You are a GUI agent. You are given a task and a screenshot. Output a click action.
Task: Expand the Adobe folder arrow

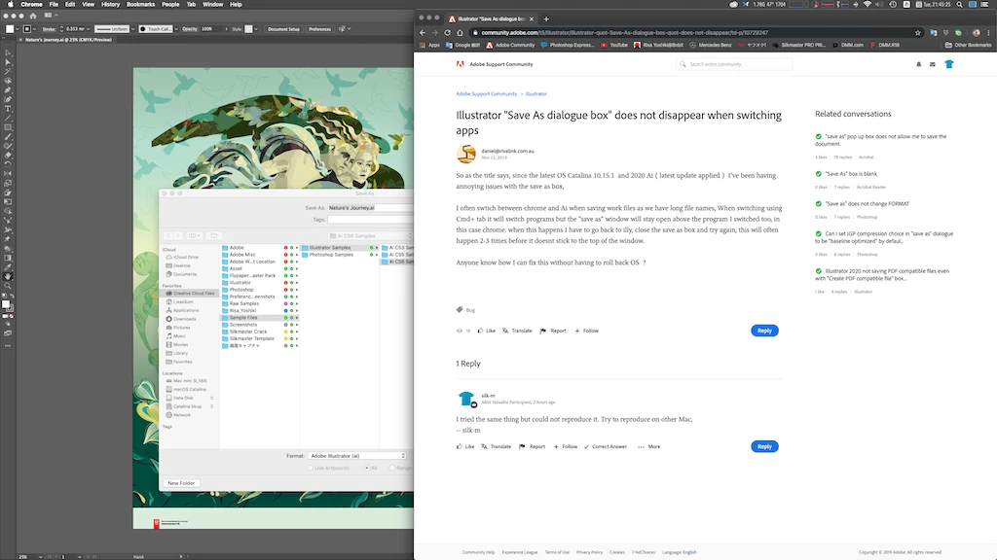pyautogui.click(x=297, y=248)
